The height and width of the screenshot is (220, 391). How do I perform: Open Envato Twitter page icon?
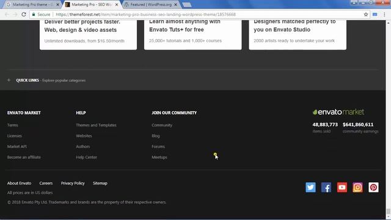310,188
